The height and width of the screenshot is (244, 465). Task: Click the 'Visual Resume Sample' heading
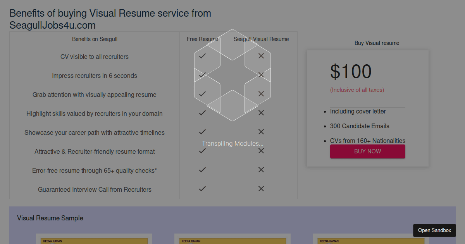pyautogui.click(x=50, y=218)
